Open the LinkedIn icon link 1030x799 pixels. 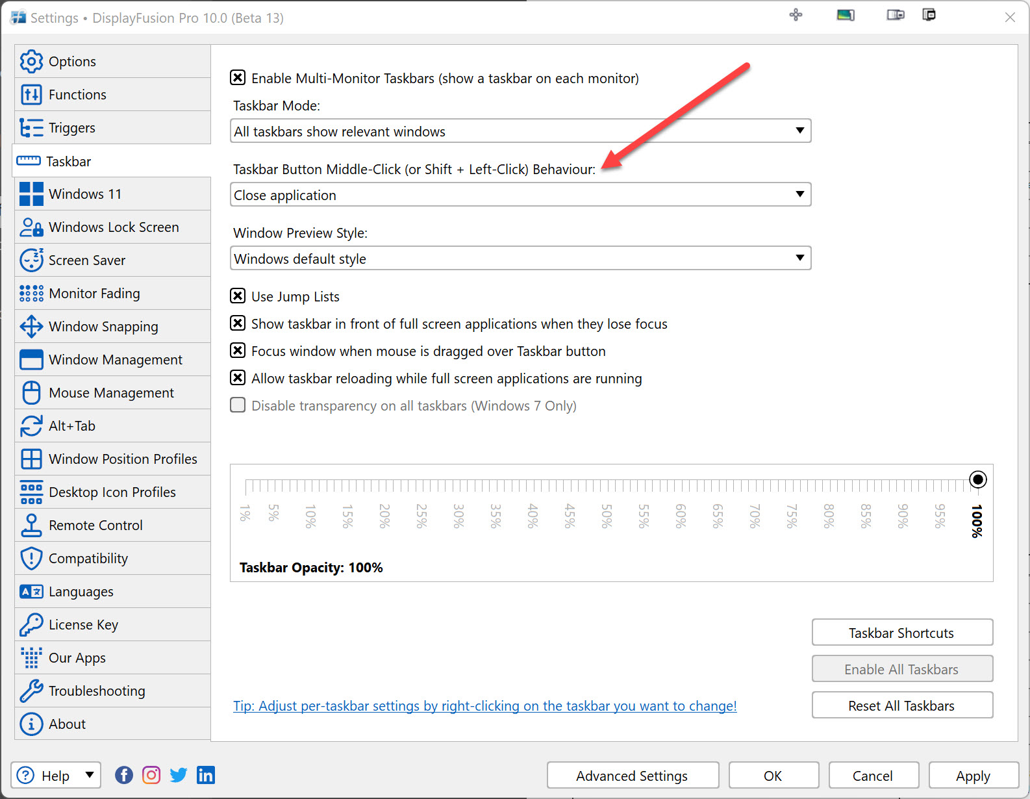[x=206, y=775]
